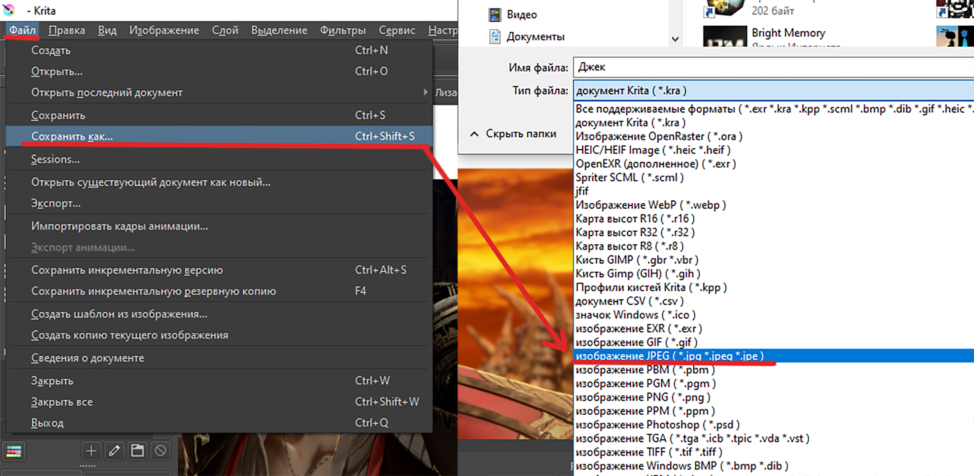Click the CMYK palette chooser icon

(14, 451)
